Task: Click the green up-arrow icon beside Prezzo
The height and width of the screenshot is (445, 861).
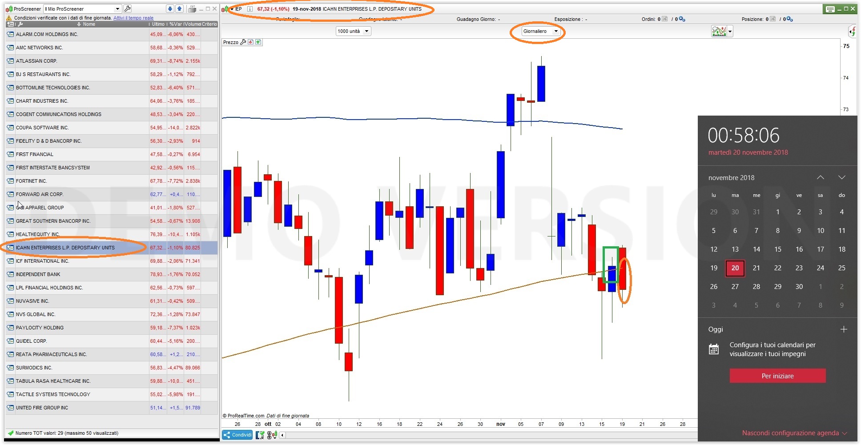Action: coord(258,42)
